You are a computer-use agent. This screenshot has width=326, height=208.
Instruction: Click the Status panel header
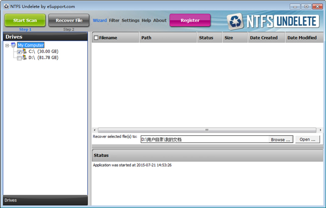(208, 155)
